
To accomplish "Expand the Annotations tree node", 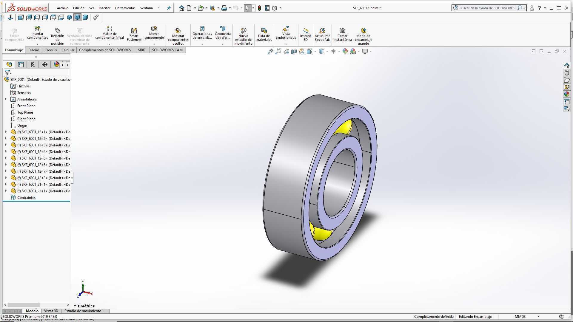I will tap(6, 99).
